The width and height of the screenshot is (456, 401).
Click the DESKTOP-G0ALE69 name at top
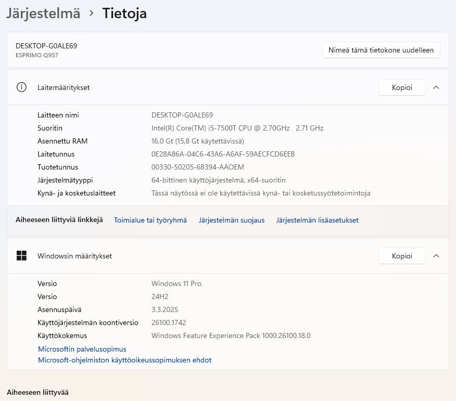point(46,46)
